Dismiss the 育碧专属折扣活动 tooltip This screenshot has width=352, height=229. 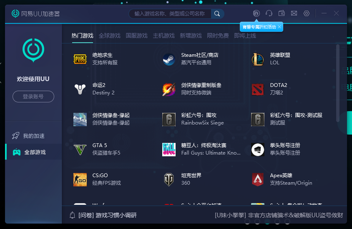pos(279,27)
